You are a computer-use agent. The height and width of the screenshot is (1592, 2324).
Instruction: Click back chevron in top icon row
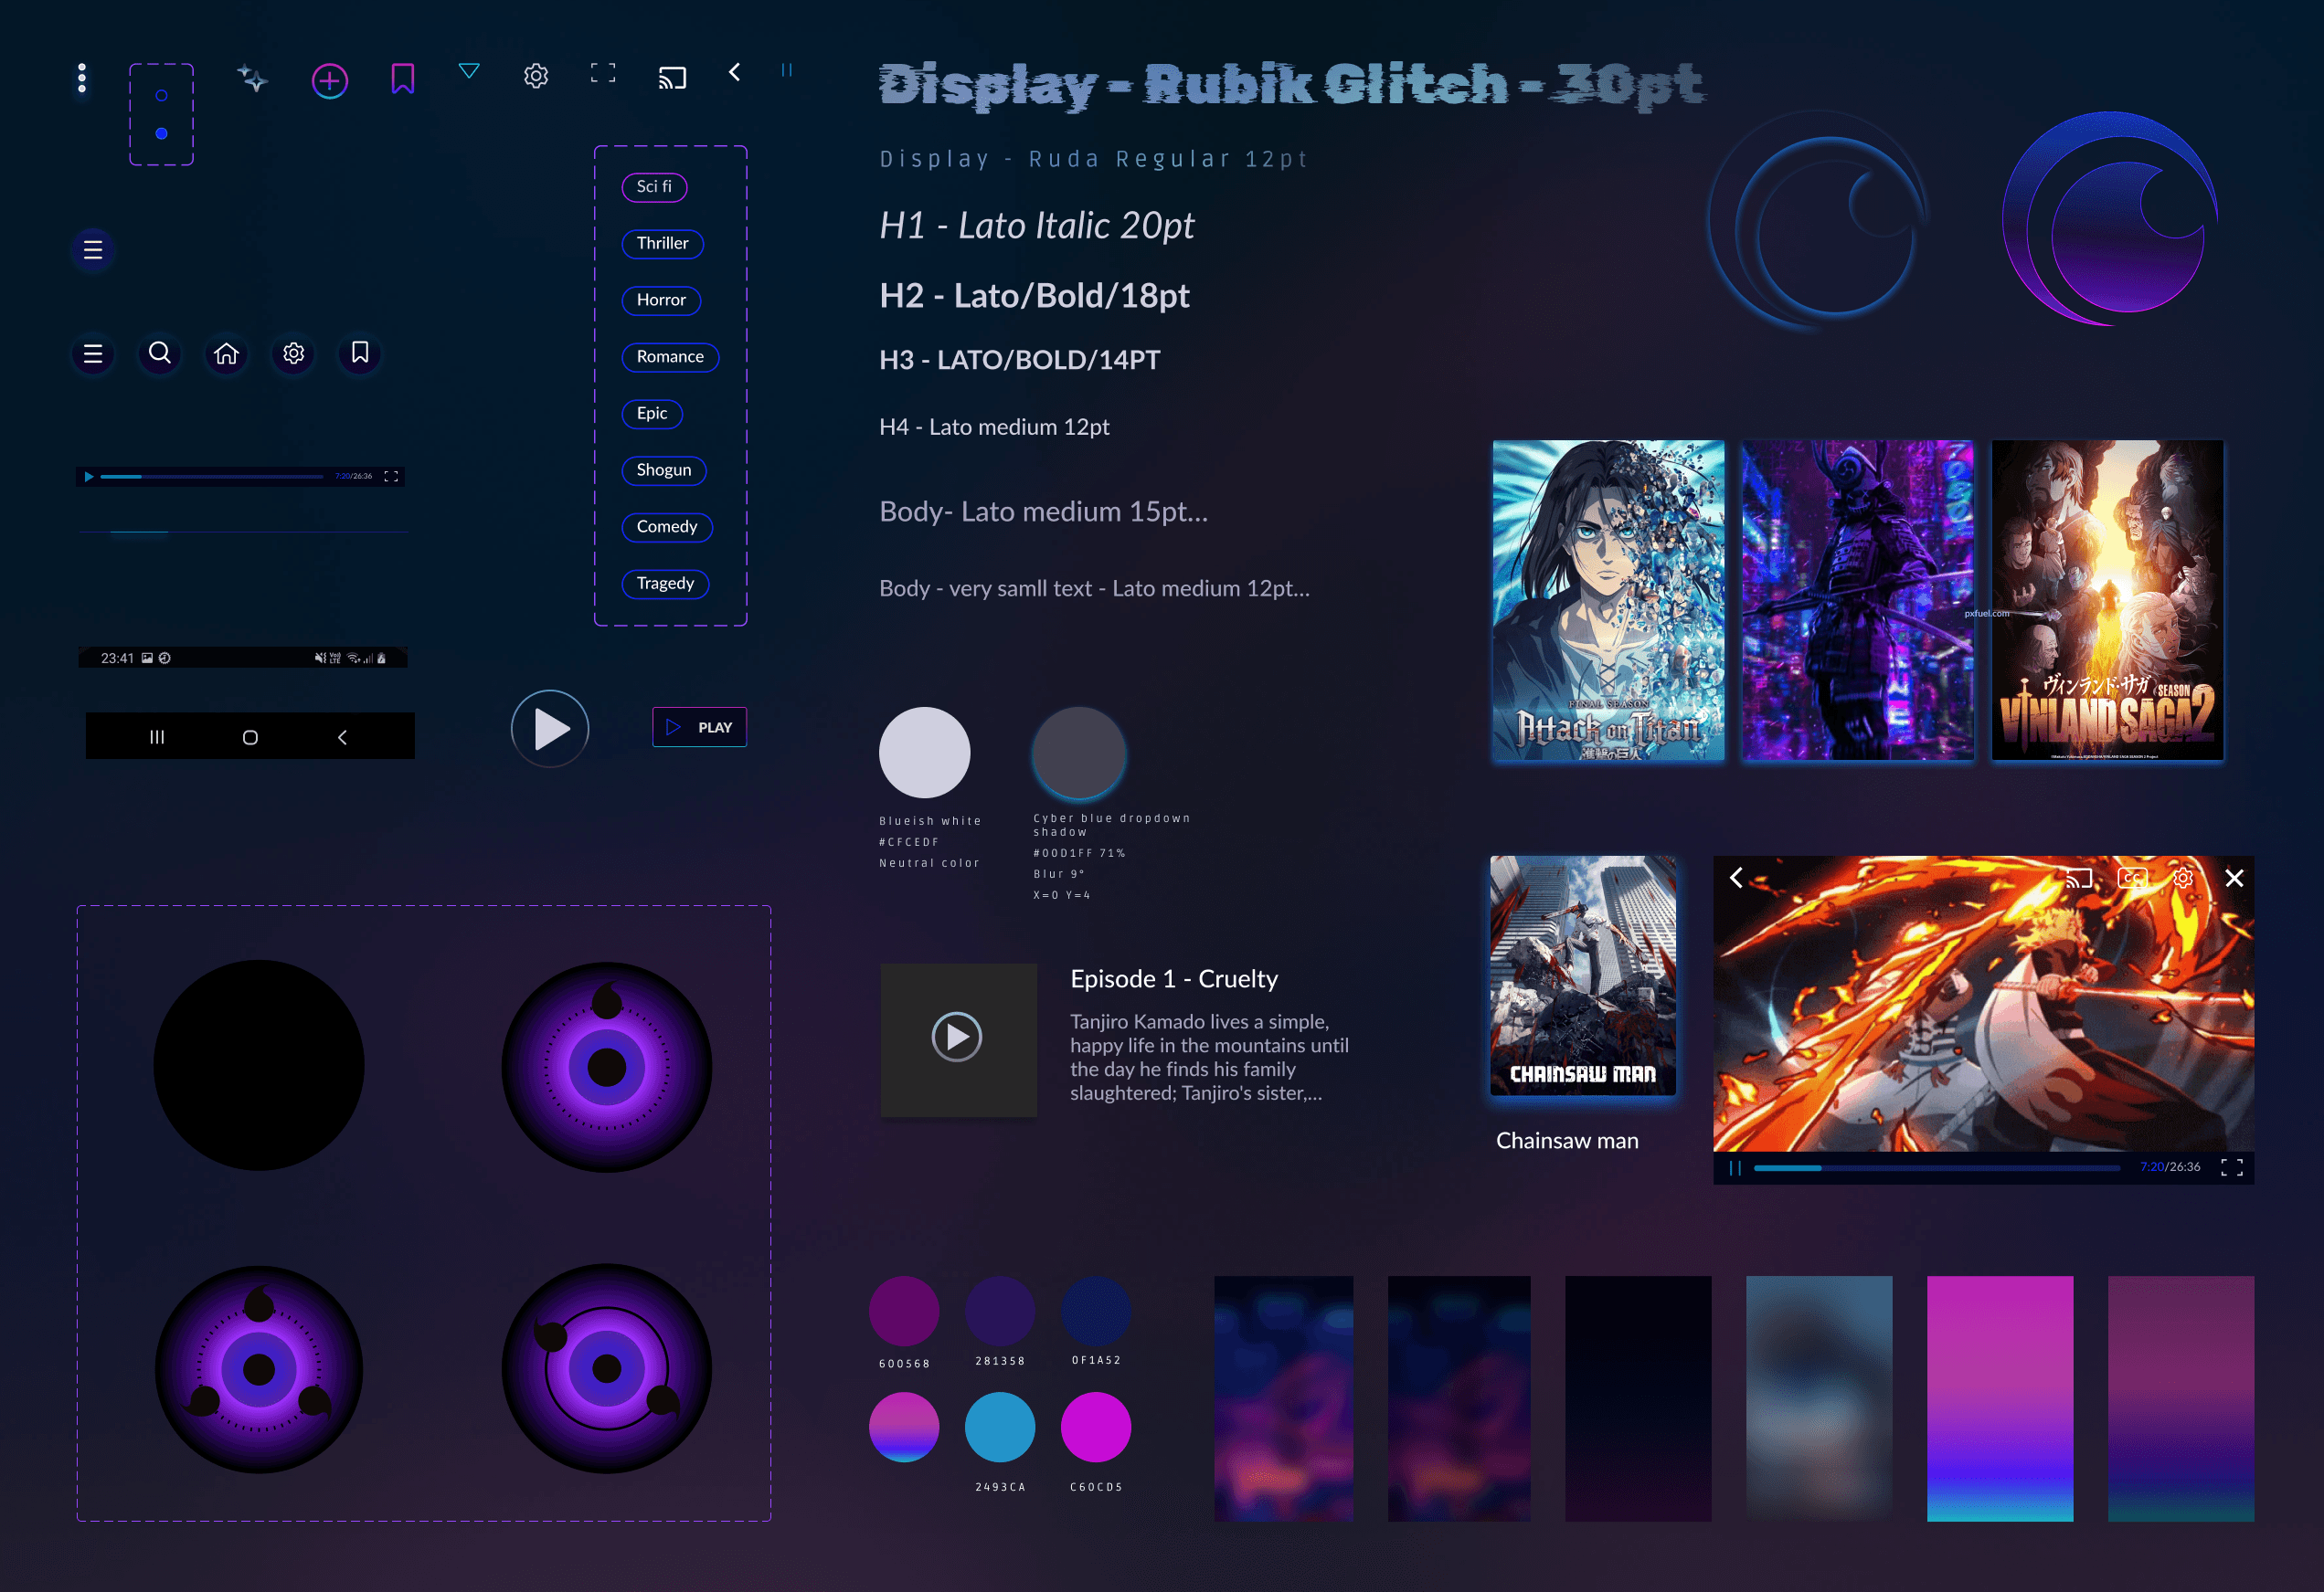point(735,72)
